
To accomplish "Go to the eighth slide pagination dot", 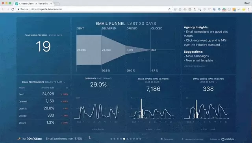I will (134, 139).
